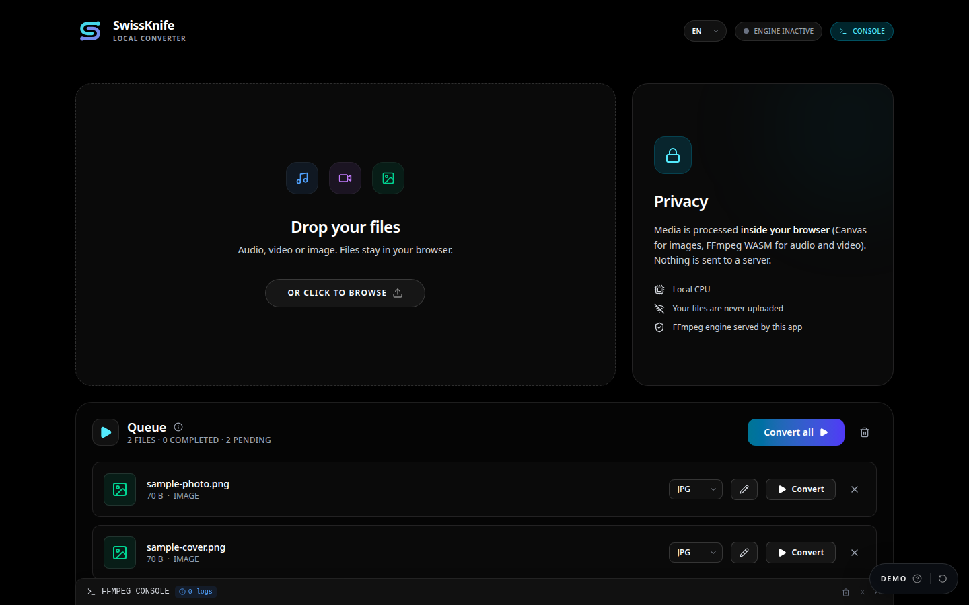Click the Privacy lock icon
Viewport: 969px width, 605px height.
[x=673, y=155]
